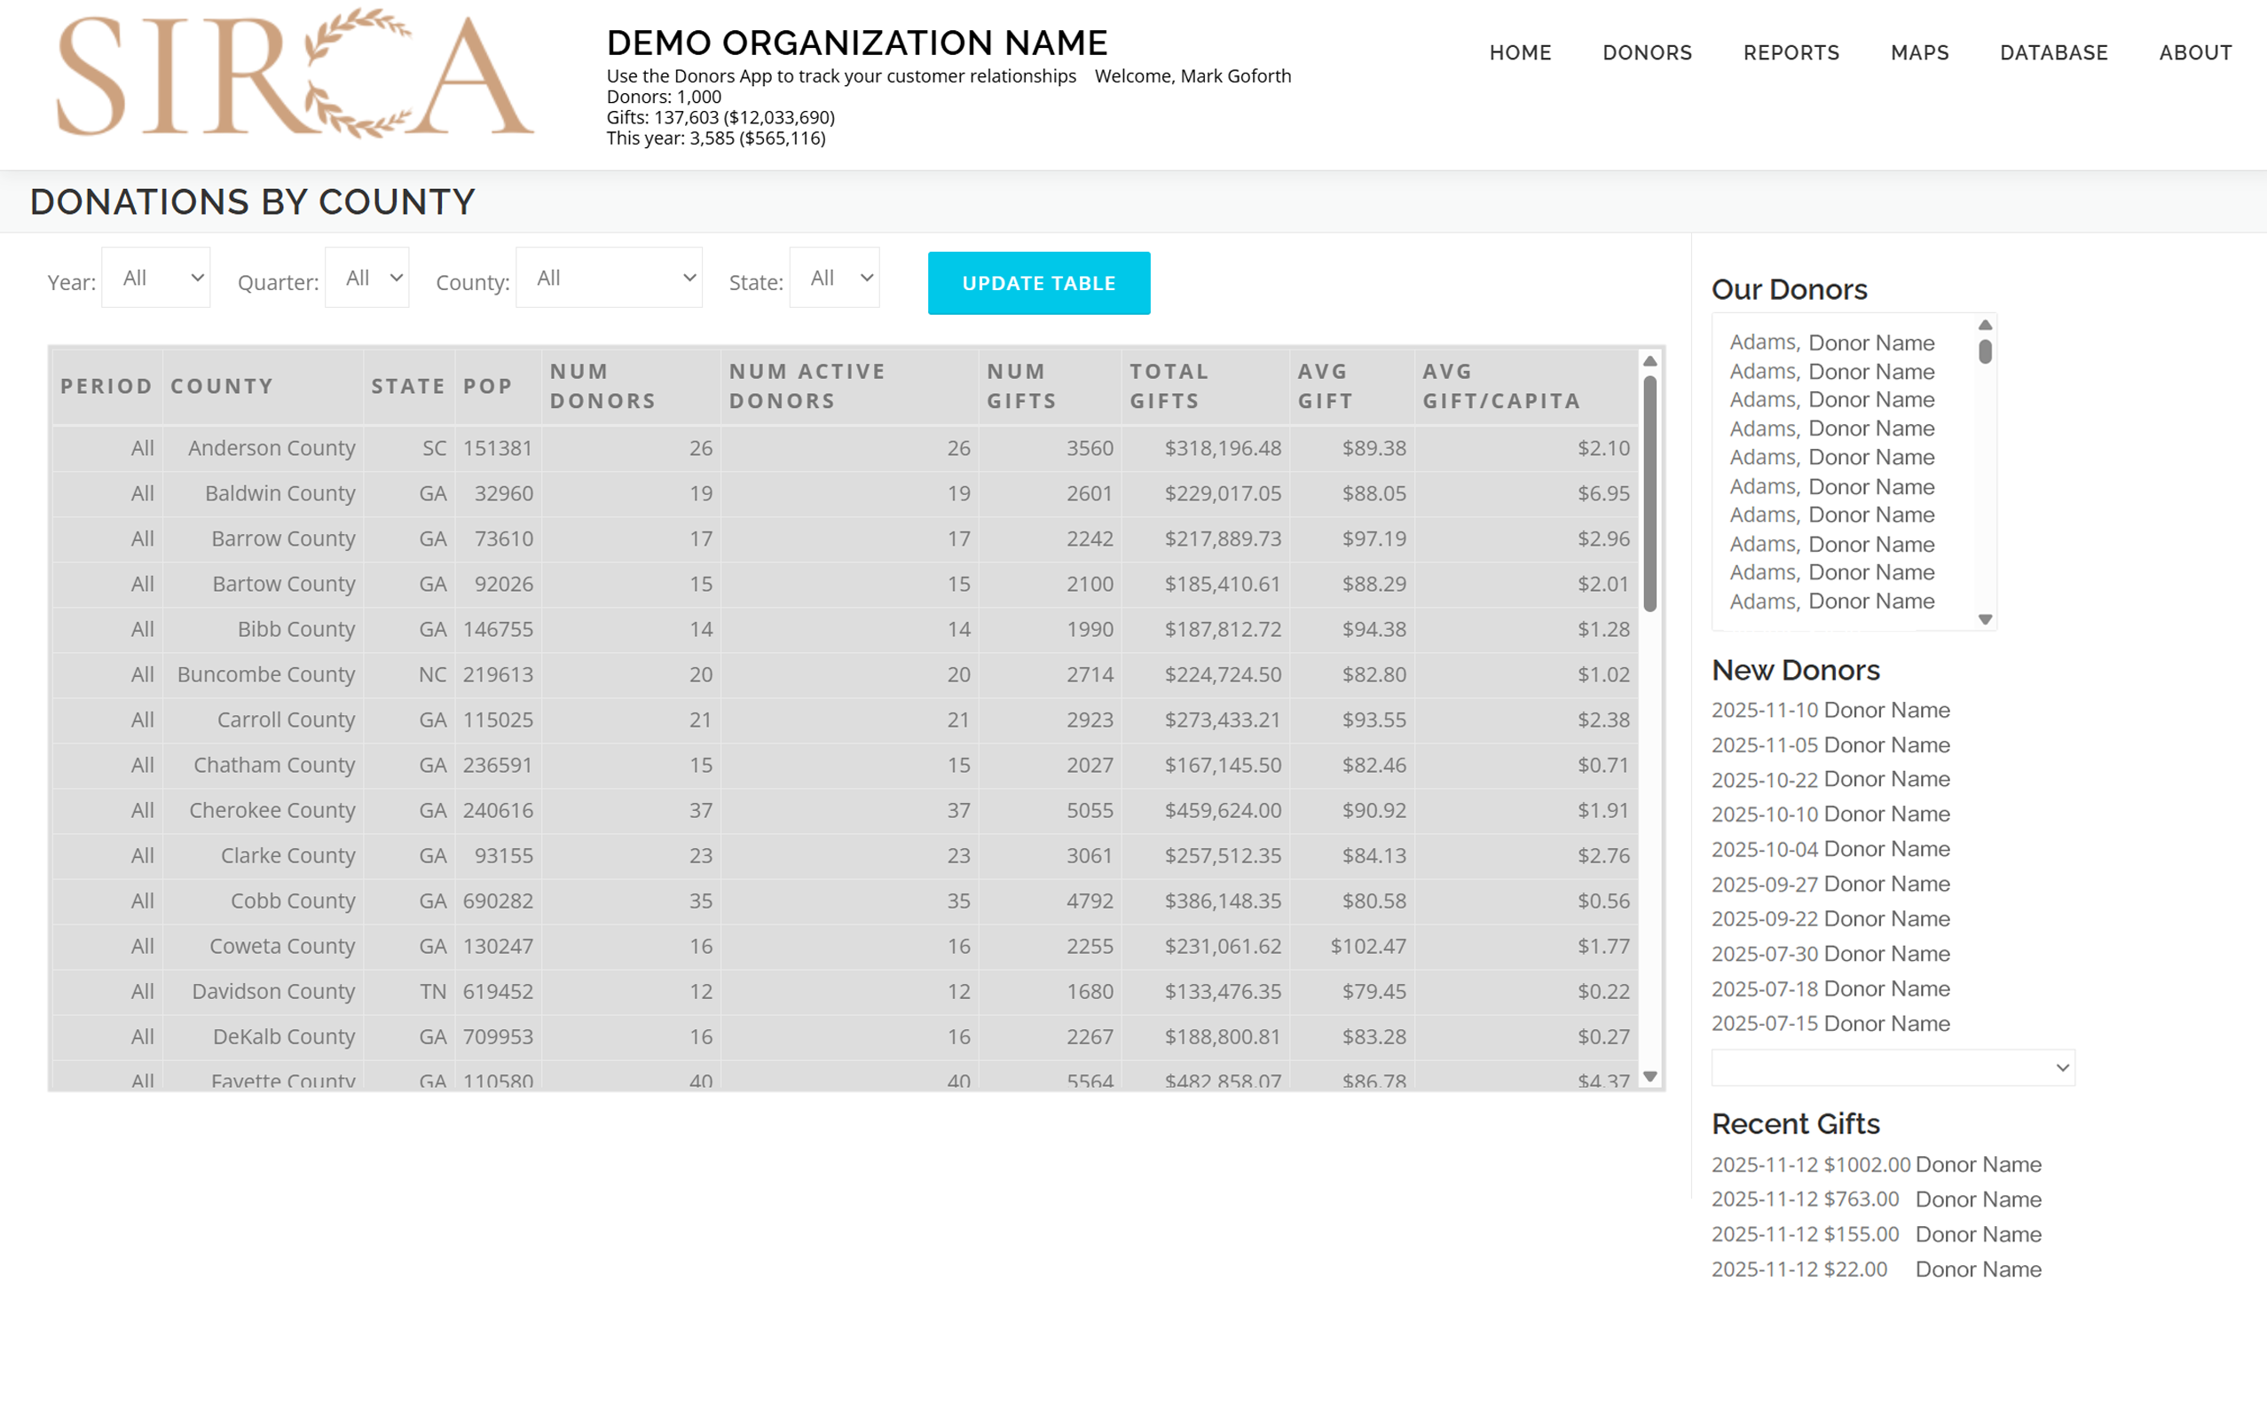The height and width of the screenshot is (1424, 2267).
Task: Open the Year dropdown
Action: tap(156, 278)
